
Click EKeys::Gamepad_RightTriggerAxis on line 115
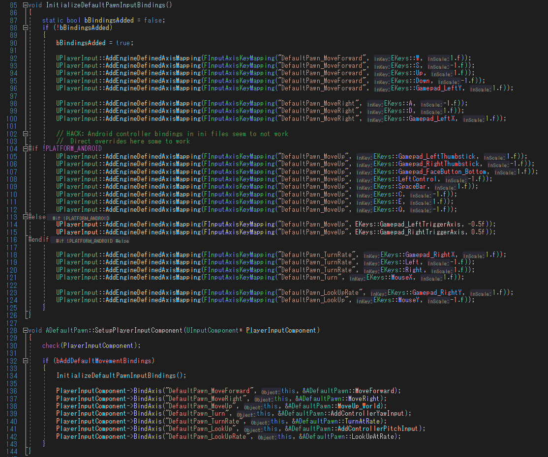point(410,232)
